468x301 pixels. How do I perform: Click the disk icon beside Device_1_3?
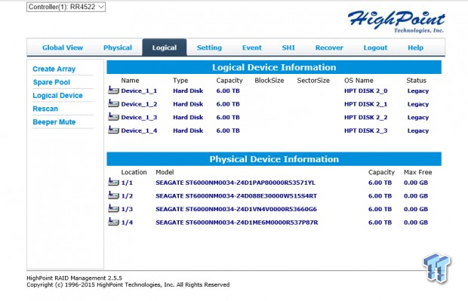tap(113, 117)
